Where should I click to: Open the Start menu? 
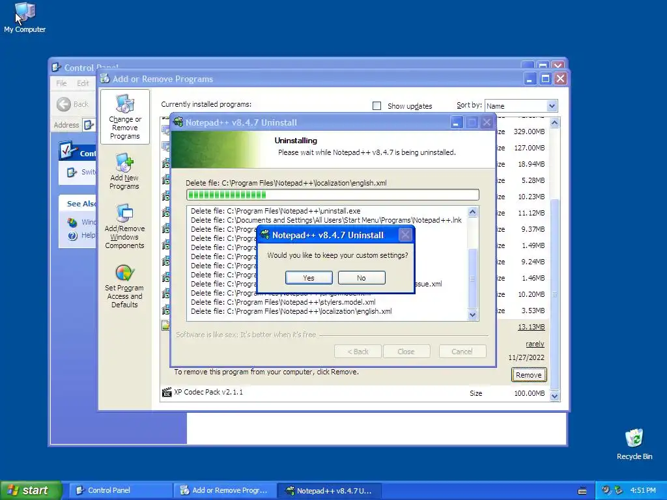click(x=31, y=490)
